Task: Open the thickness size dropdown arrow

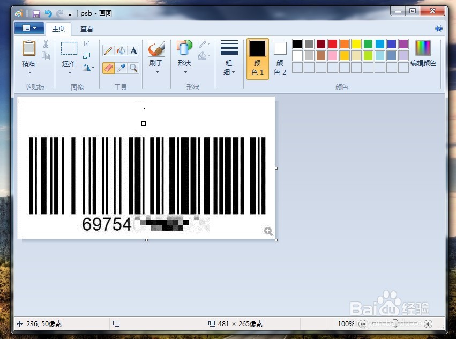Action: click(233, 72)
